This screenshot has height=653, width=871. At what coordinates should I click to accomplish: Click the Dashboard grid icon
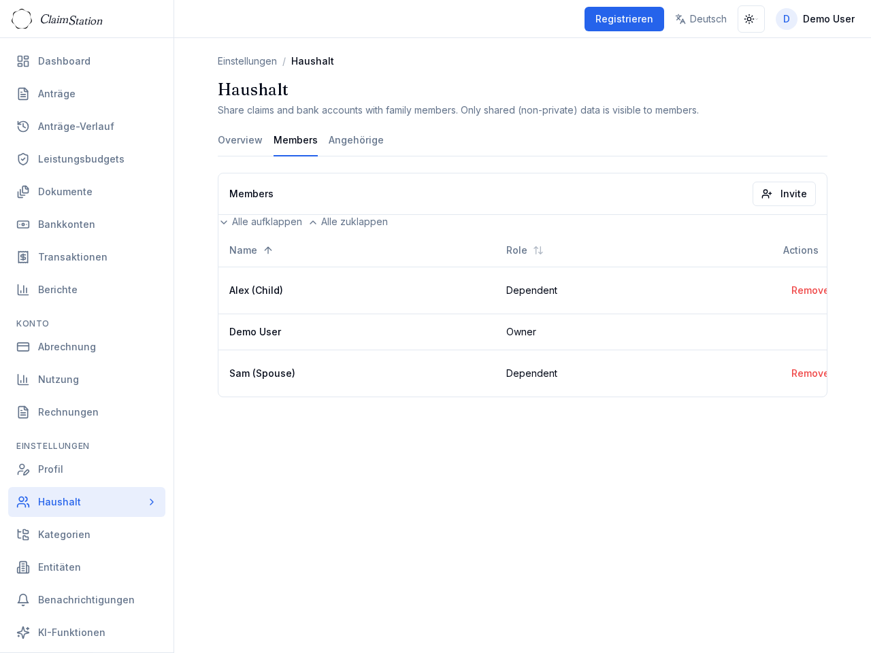(23, 61)
